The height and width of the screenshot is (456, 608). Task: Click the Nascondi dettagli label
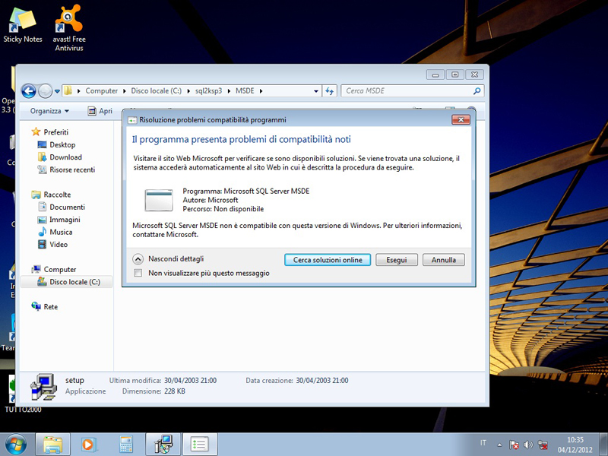pyautogui.click(x=176, y=259)
